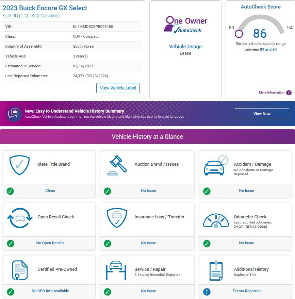The image size is (295, 299).
Task: Click the green checkmark beside No Open Recalls
Action: click(x=11, y=244)
